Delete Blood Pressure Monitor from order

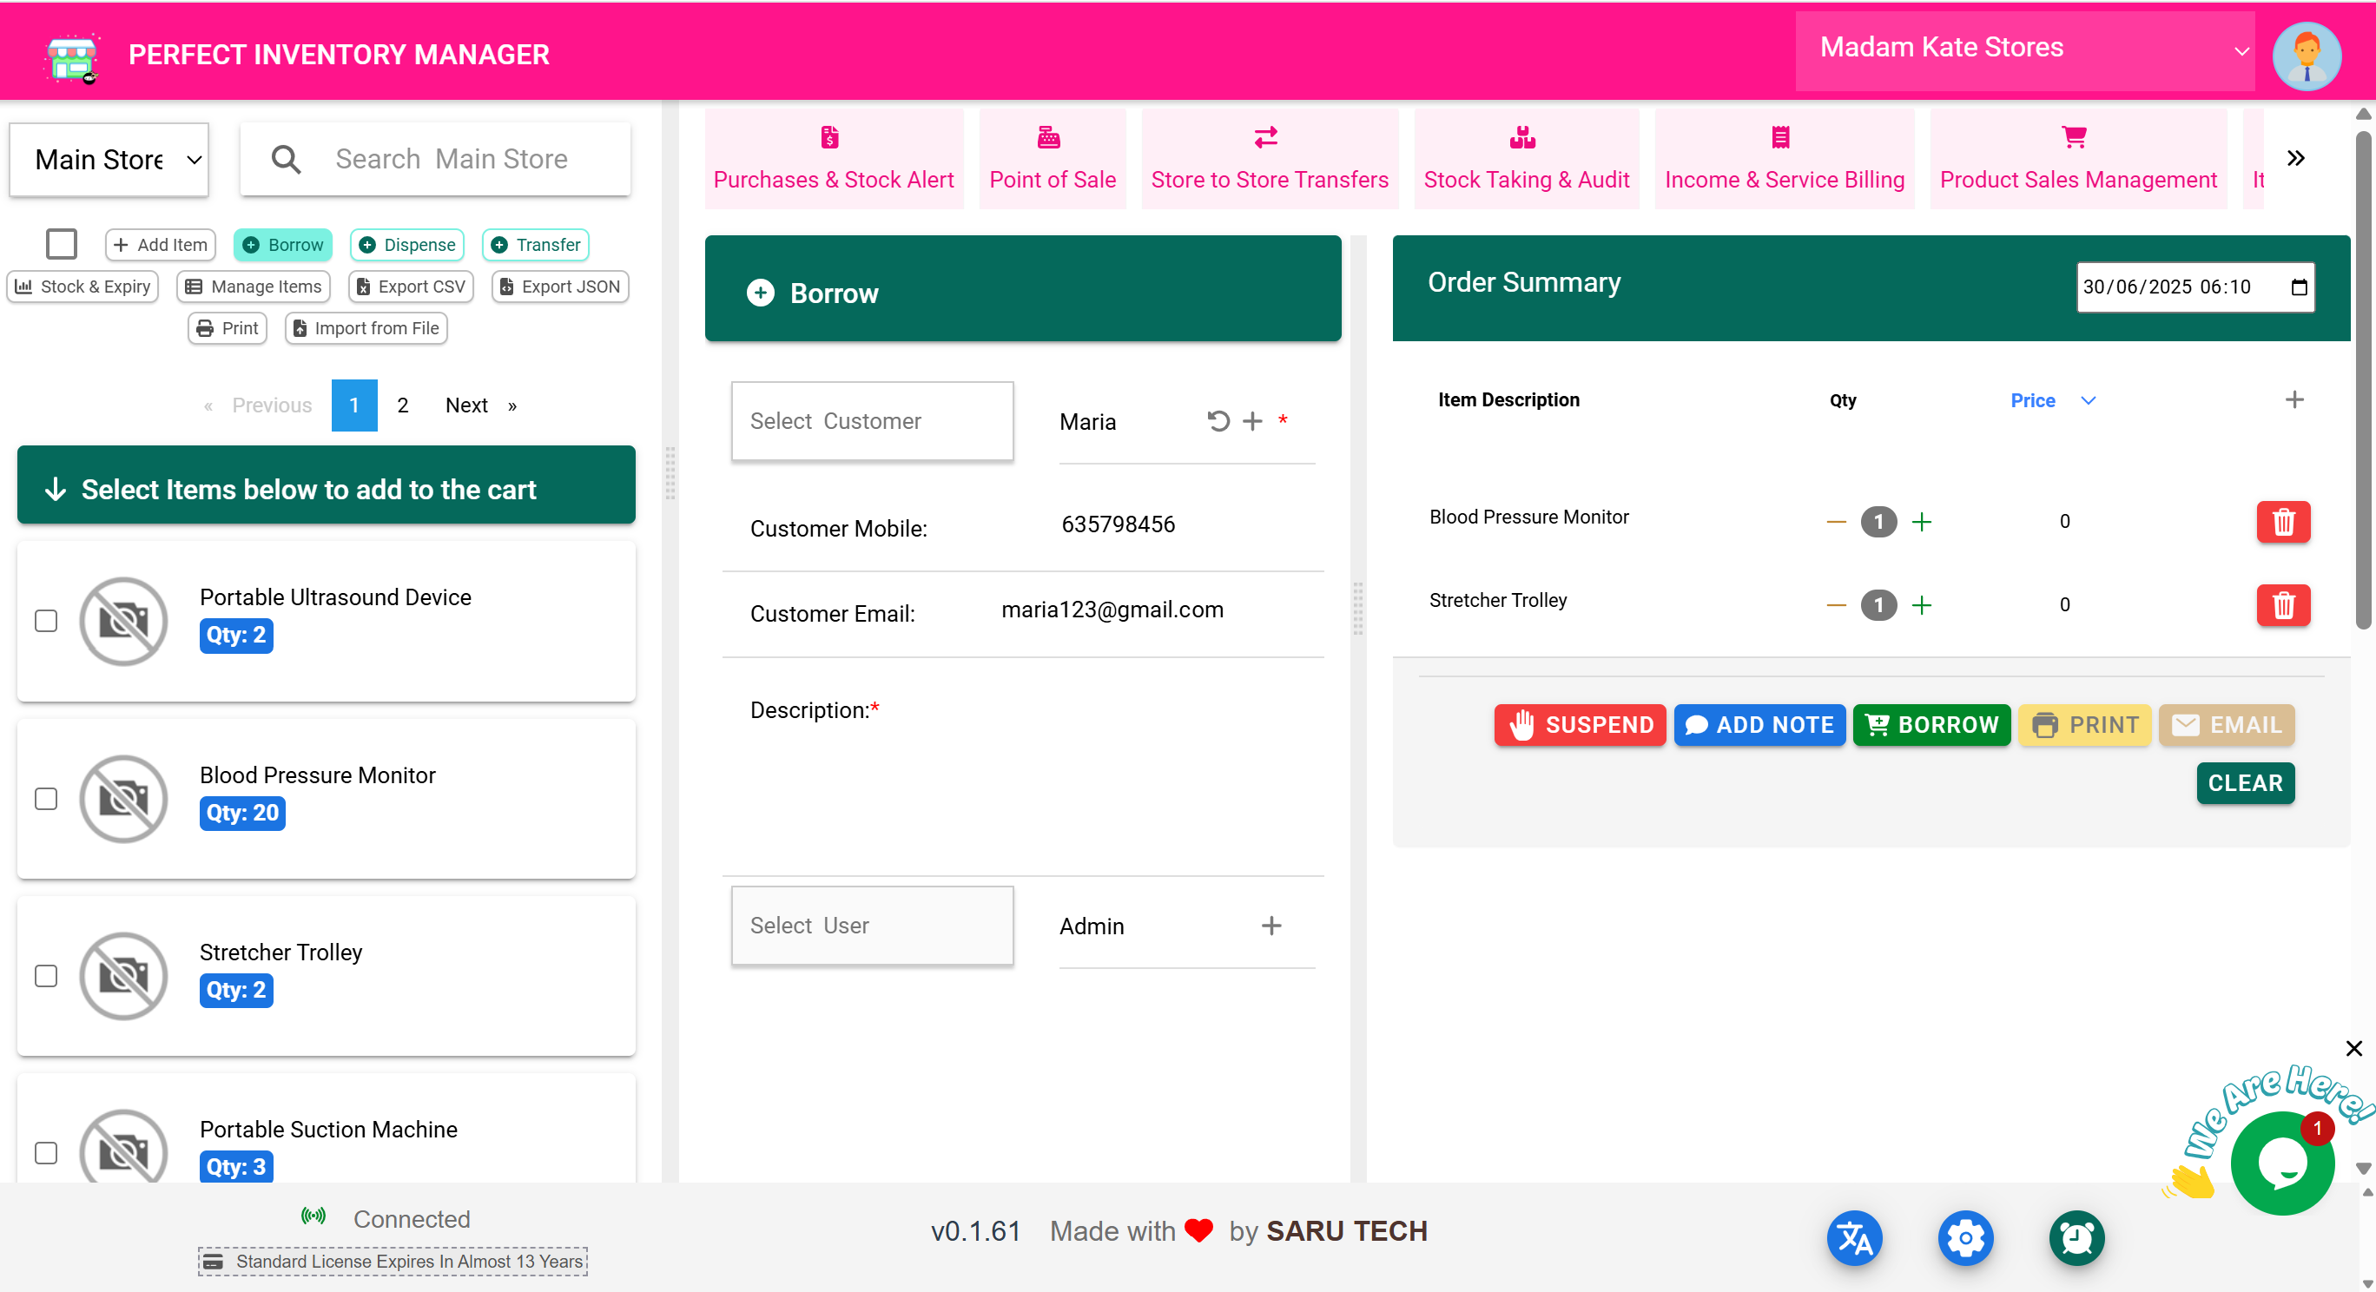click(2283, 522)
